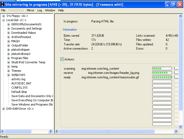Click the Files written value 42

tap(167, 40)
